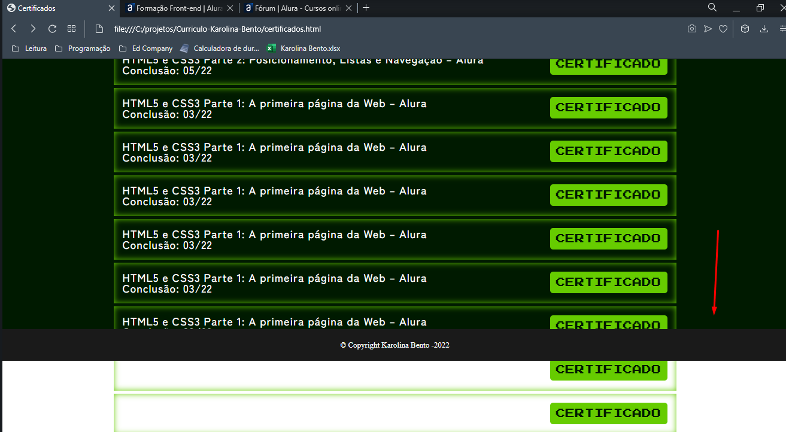The width and height of the screenshot is (786, 432).
Task: Click the Conclusão: 05/22 date text
Action: click(x=167, y=71)
